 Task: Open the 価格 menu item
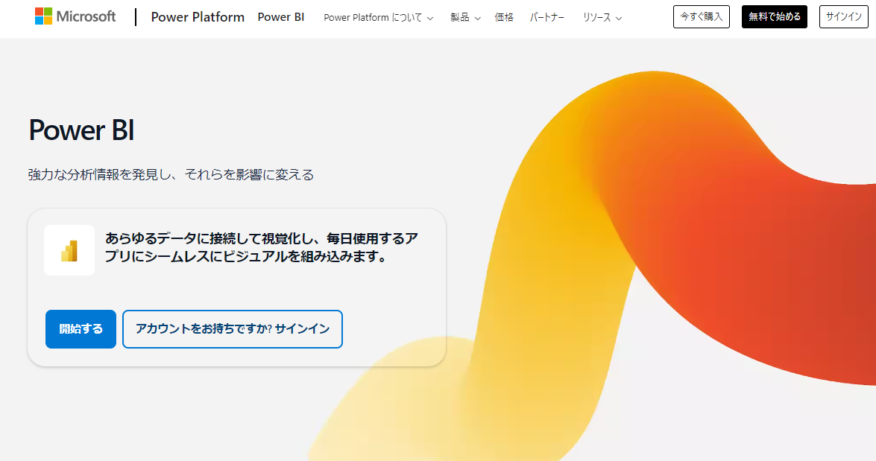[504, 18]
